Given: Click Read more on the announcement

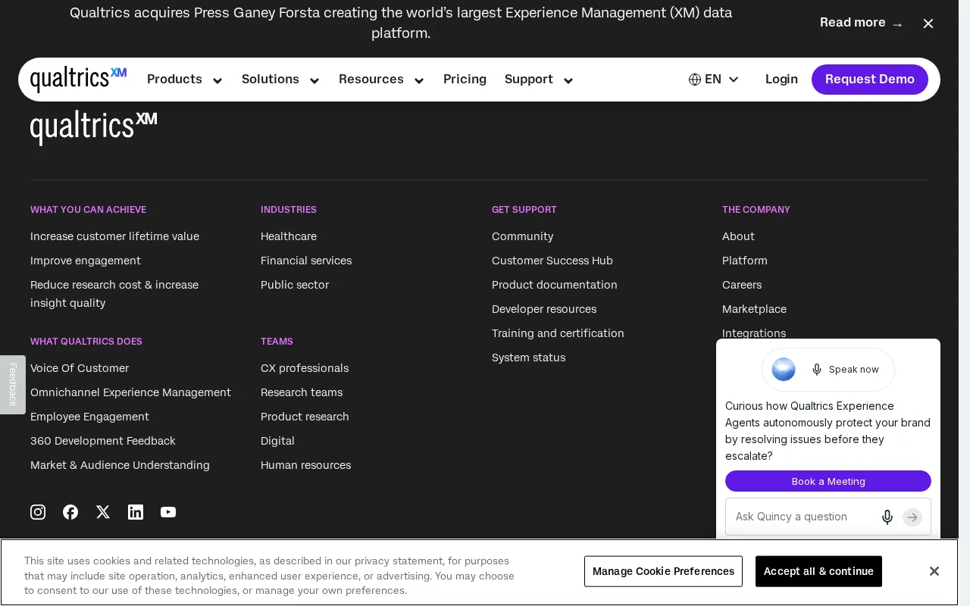Looking at the screenshot, I should pyautogui.click(x=862, y=23).
